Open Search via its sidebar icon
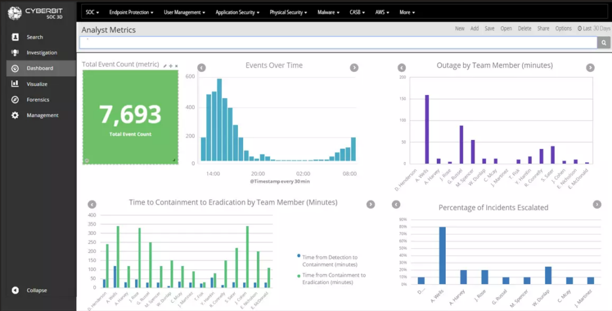The image size is (612, 311). pyautogui.click(x=15, y=37)
